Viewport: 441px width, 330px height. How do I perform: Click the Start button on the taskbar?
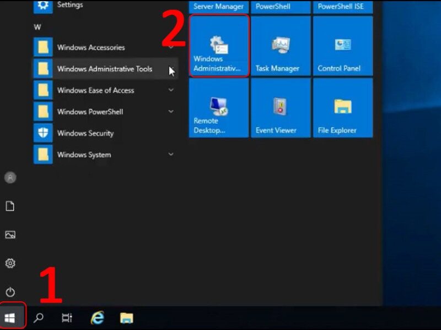(x=12, y=317)
